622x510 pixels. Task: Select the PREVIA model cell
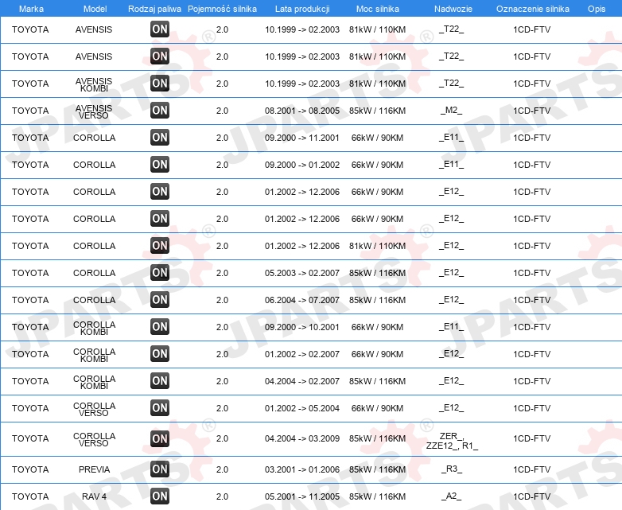[x=94, y=469]
